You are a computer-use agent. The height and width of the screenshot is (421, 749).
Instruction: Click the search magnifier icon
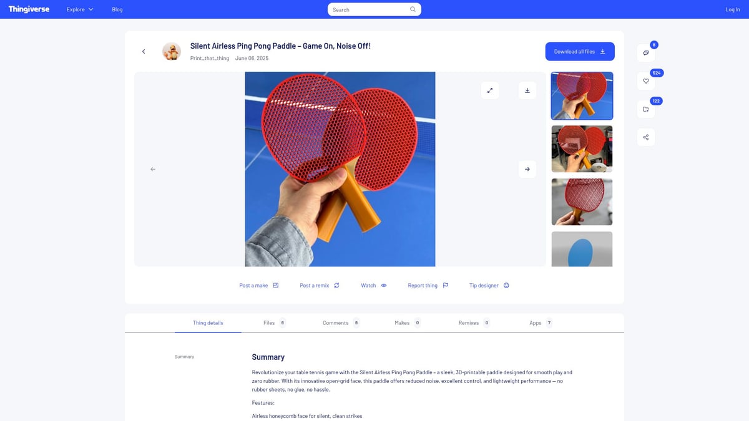[413, 9]
